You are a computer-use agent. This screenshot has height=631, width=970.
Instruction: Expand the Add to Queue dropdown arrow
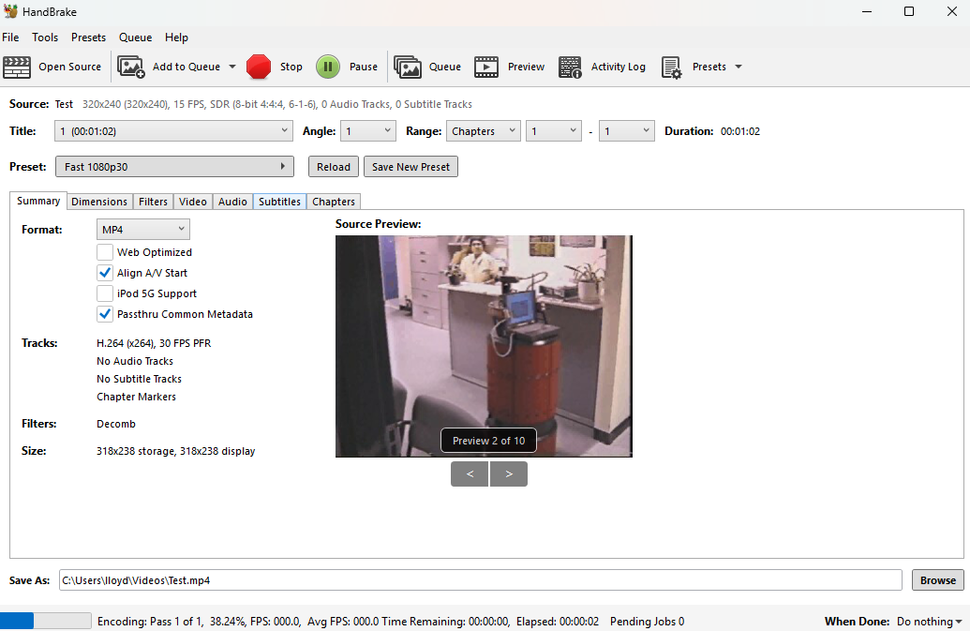pos(232,67)
